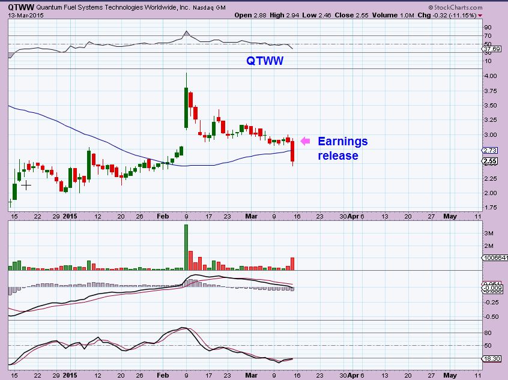Click the 4.00 price axis label
This screenshot has width=508, height=380.
click(x=491, y=76)
